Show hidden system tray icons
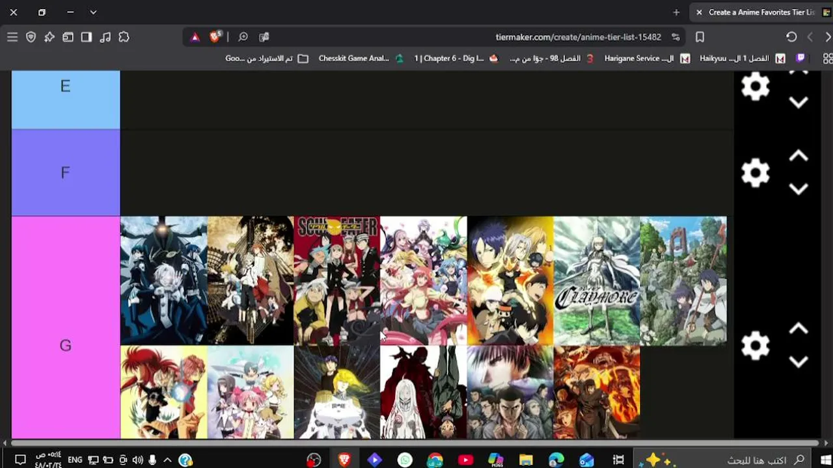Viewport: 833px width, 468px height. [167, 460]
